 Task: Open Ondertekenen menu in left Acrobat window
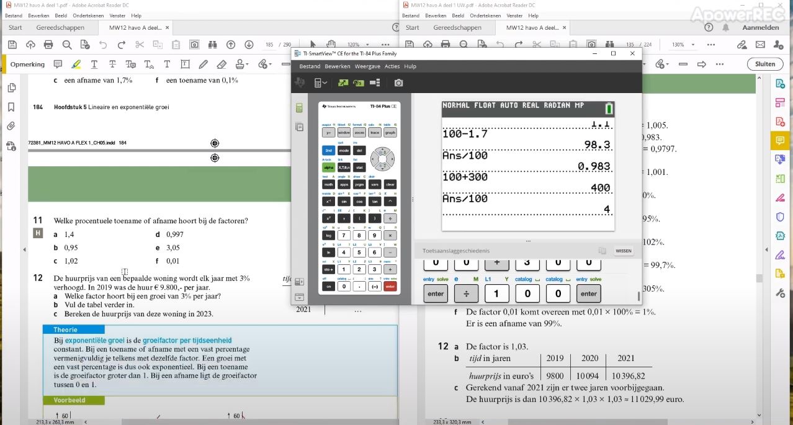click(89, 16)
